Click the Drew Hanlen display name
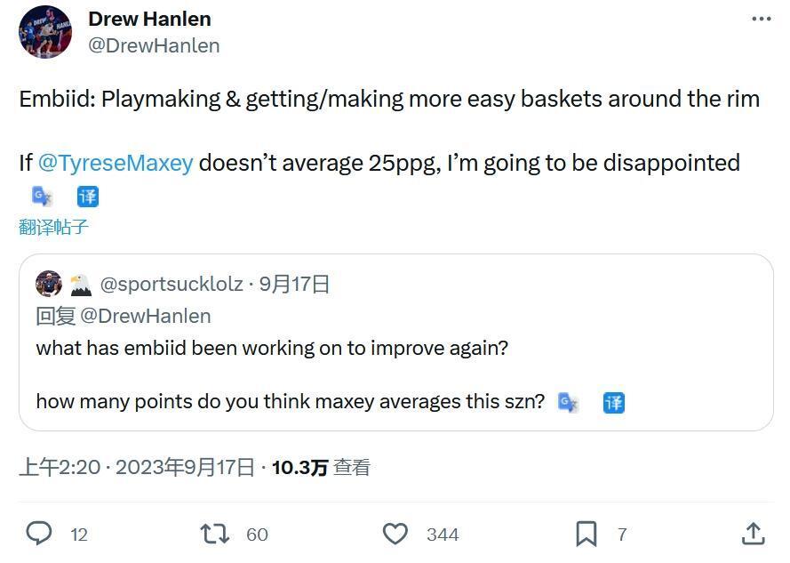Viewport: 790px width, 563px height. click(149, 19)
